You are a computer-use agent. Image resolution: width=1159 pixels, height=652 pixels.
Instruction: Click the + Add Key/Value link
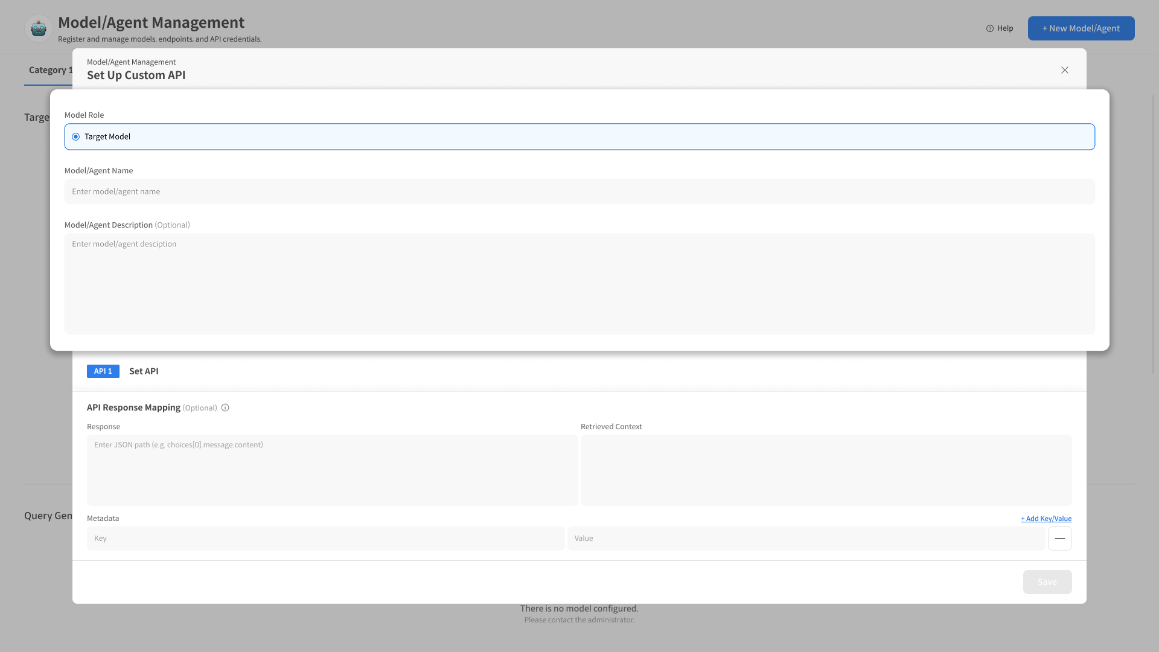click(x=1046, y=519)
